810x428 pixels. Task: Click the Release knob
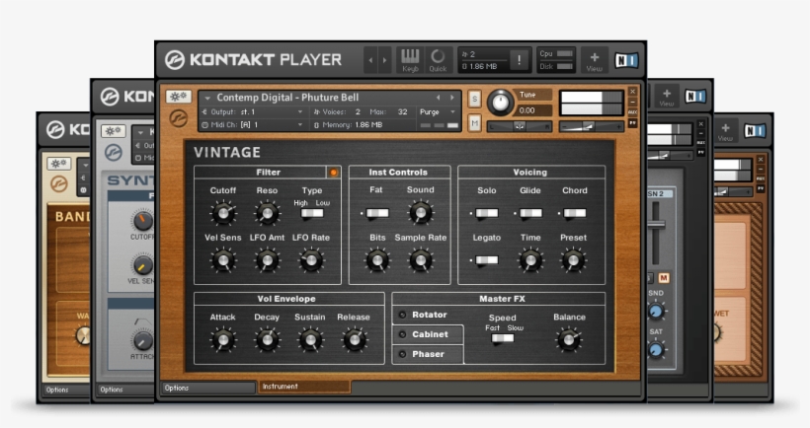355,340
